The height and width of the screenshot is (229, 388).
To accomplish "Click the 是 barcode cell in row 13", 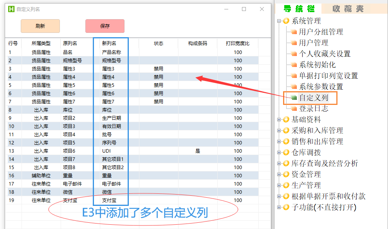I will click(197, 151).
